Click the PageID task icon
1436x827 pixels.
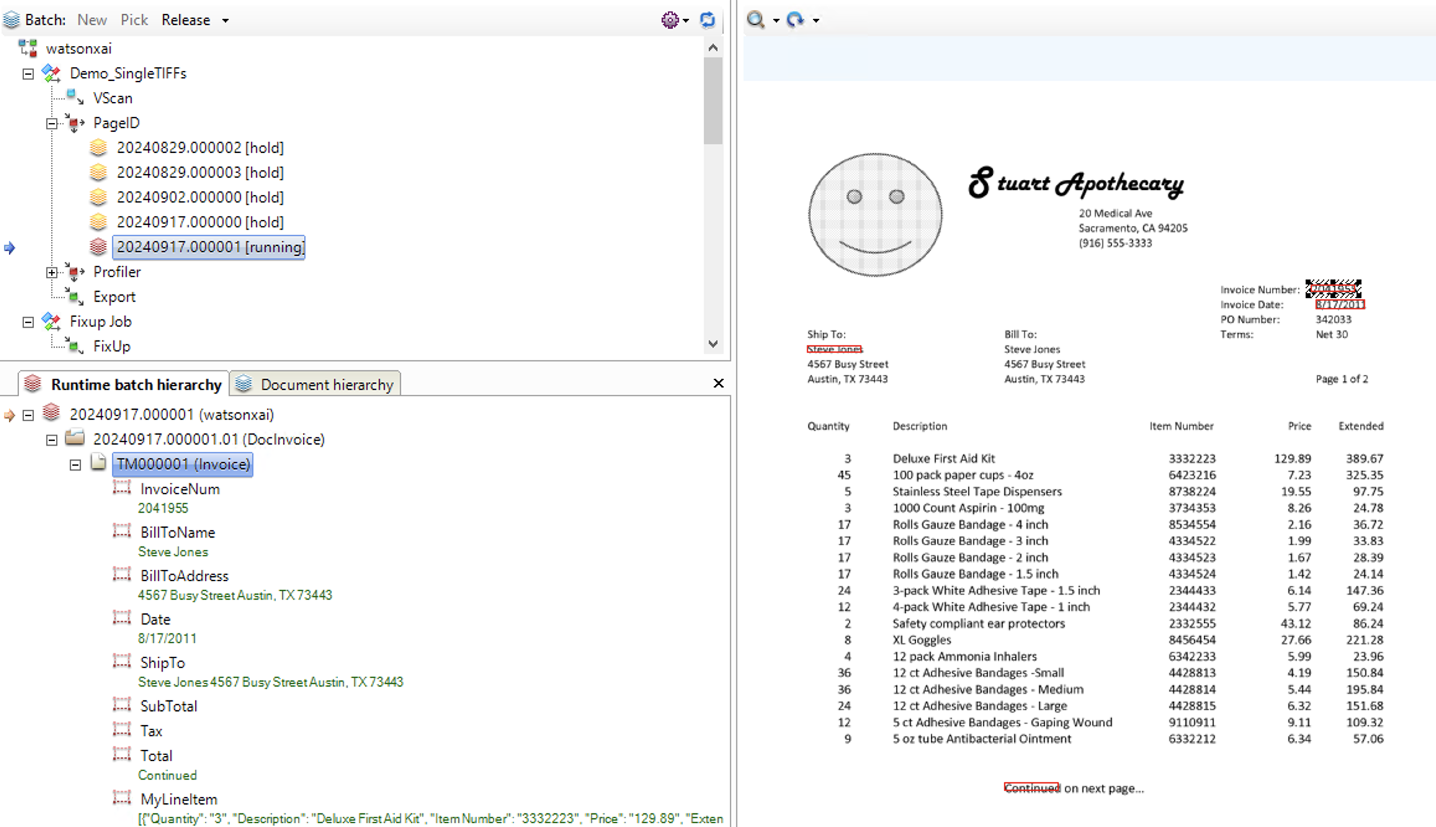tap(75, 123)
